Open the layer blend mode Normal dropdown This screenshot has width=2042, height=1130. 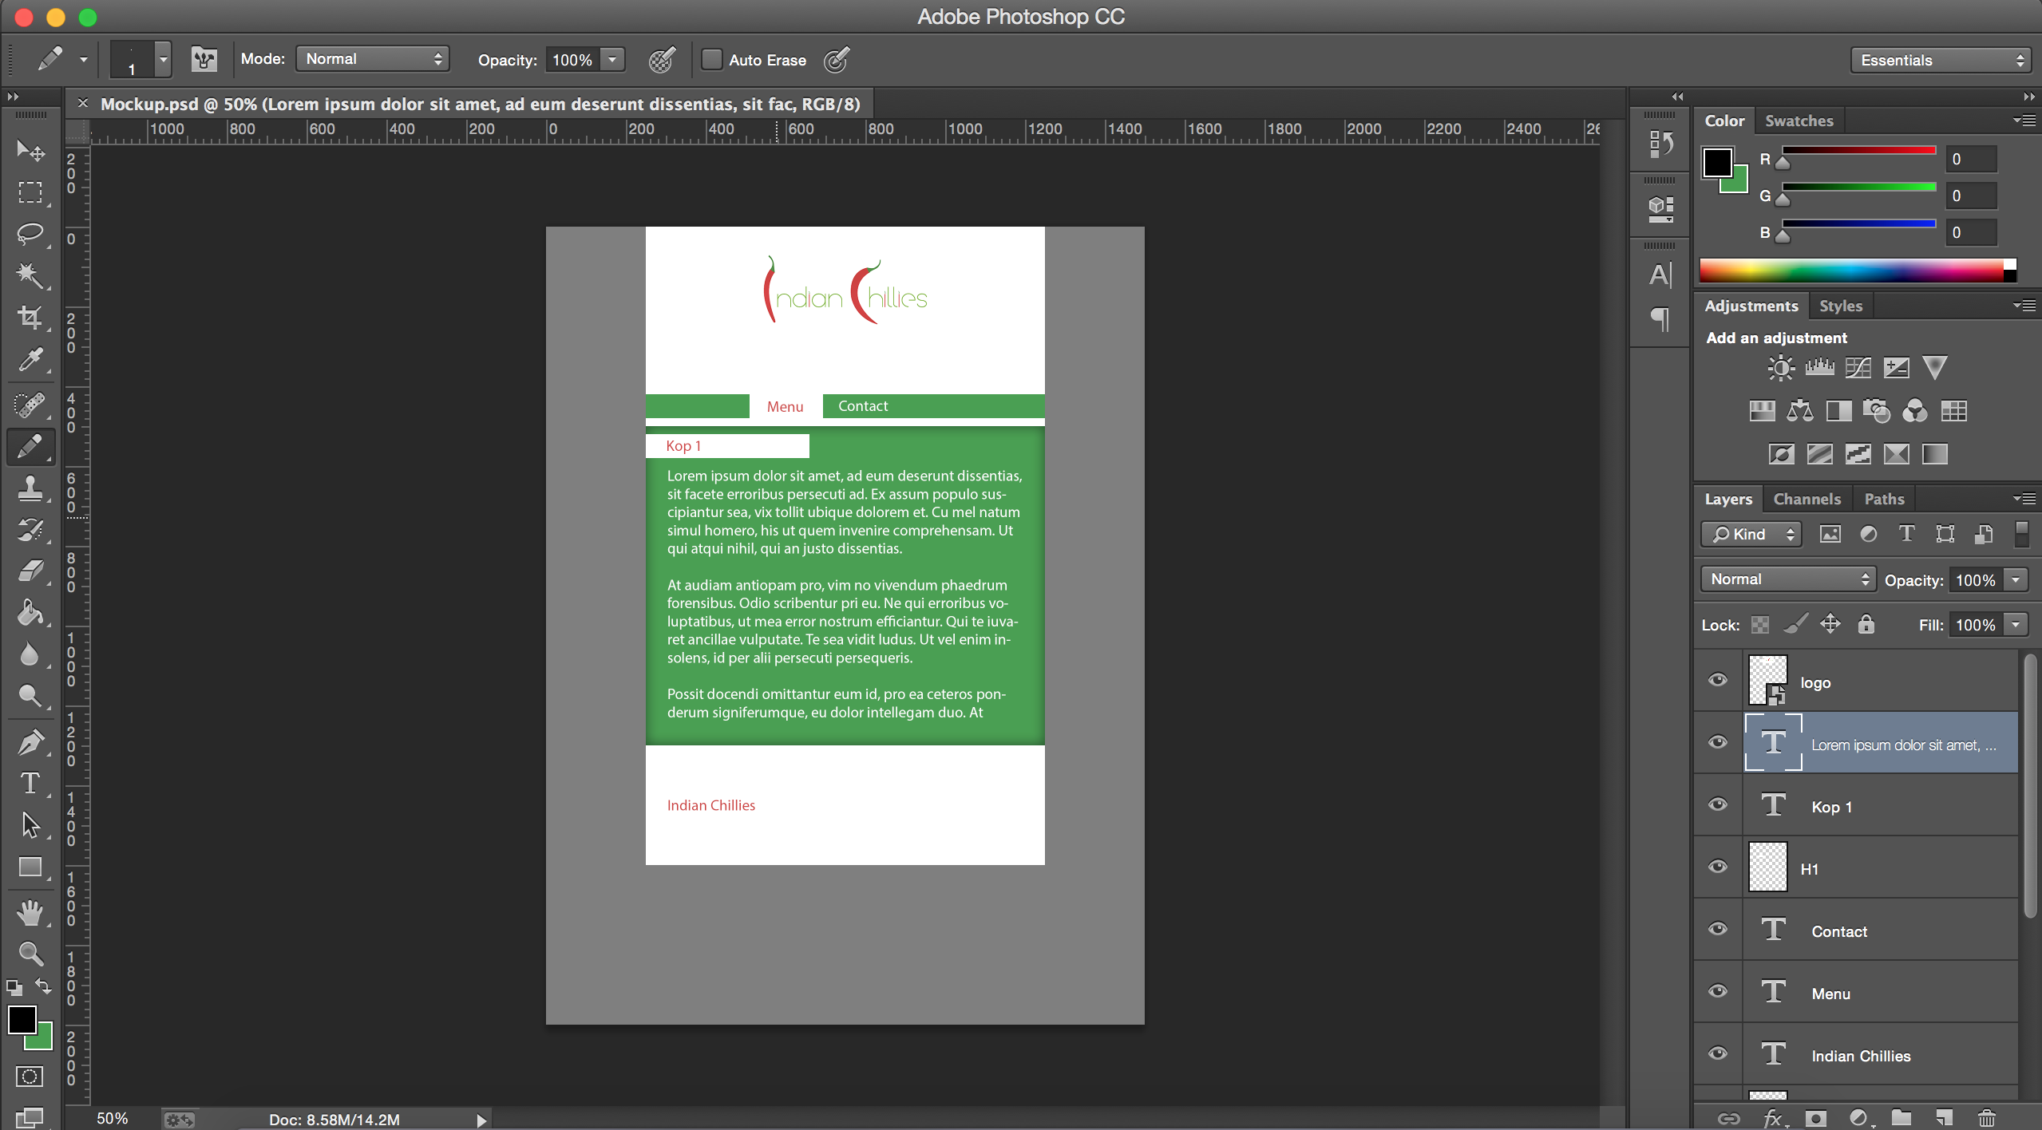[1787, 579]
